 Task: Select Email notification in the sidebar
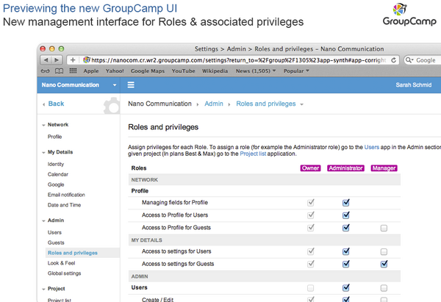pos(66,195)
